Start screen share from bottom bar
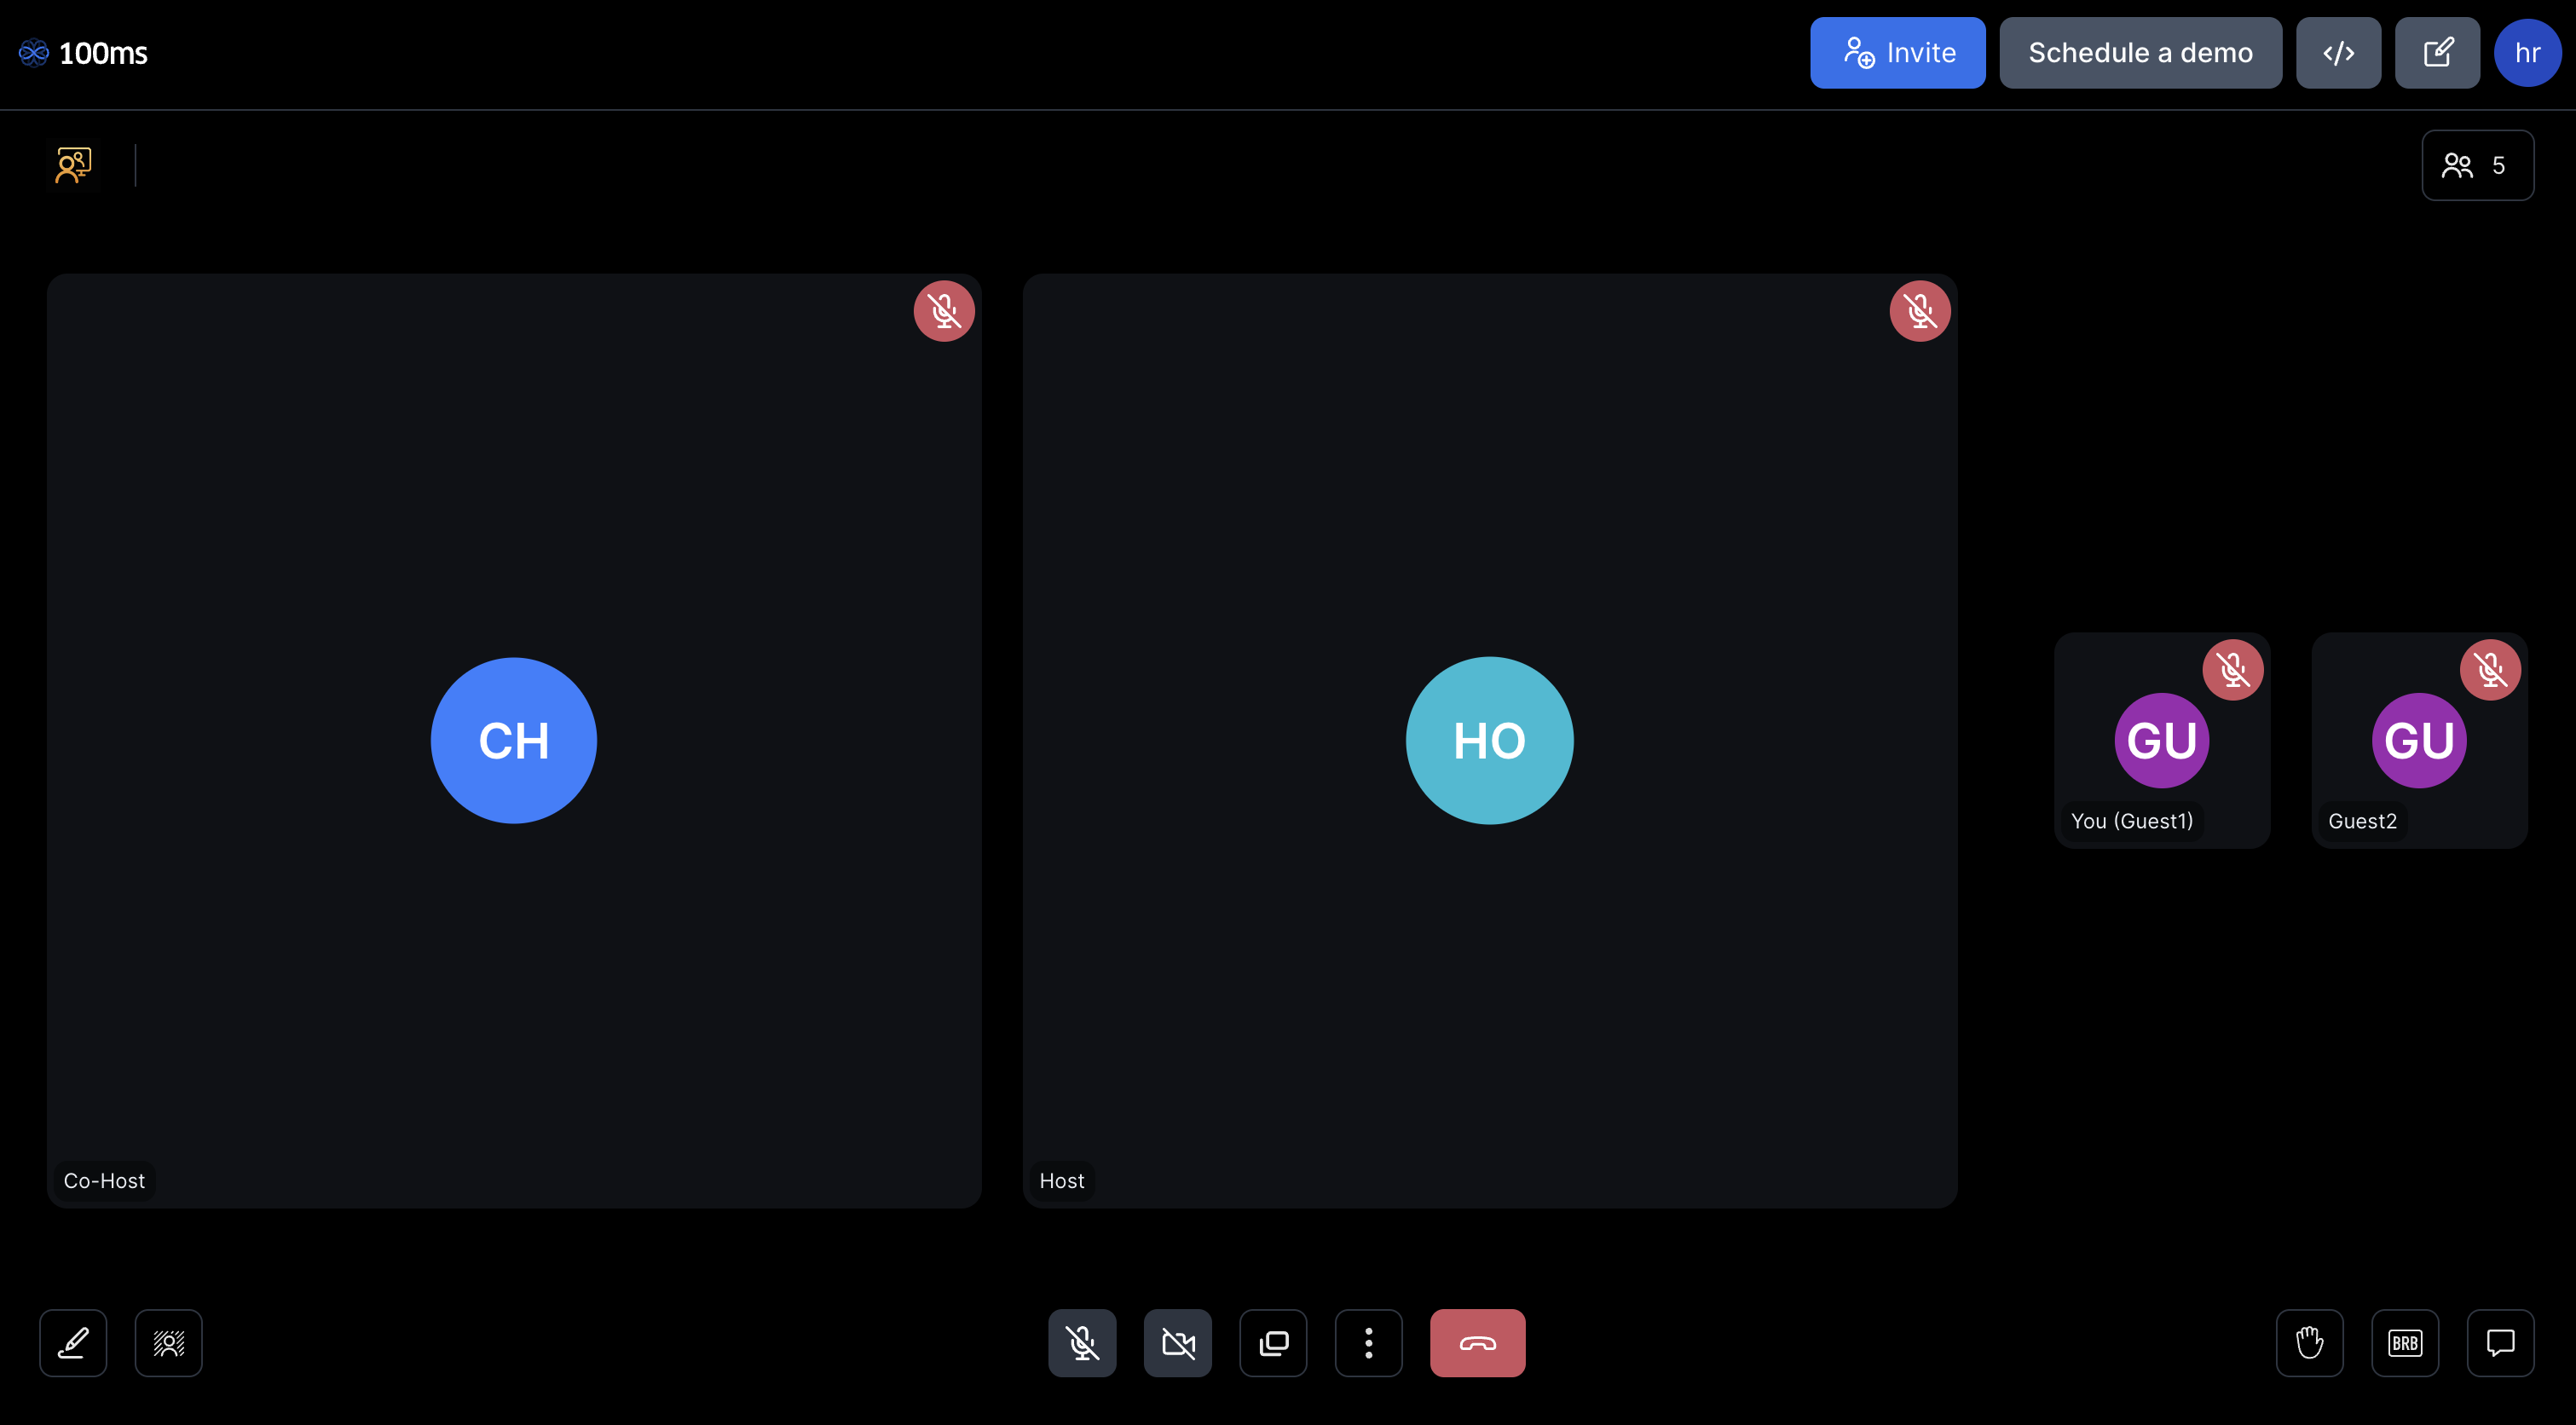The width and height of the screenshot is (2576, 1425). [x=1273, y=1342]
